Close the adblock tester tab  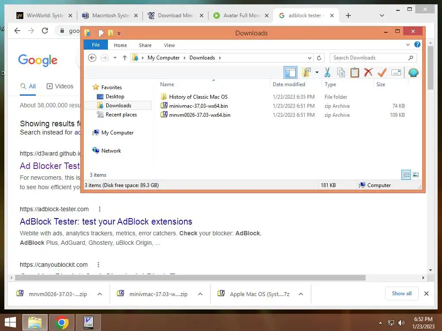point(332,16)
